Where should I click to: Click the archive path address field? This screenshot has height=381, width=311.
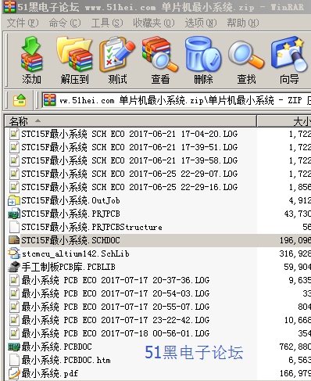click(x=177, y=100)
